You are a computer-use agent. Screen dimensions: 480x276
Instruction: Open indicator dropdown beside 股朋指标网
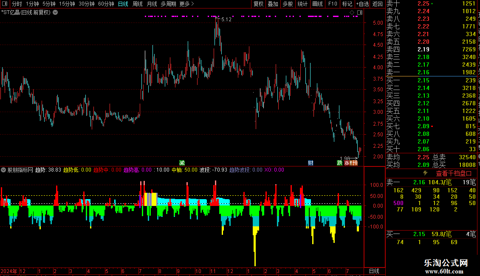click(x=3, y=170)
